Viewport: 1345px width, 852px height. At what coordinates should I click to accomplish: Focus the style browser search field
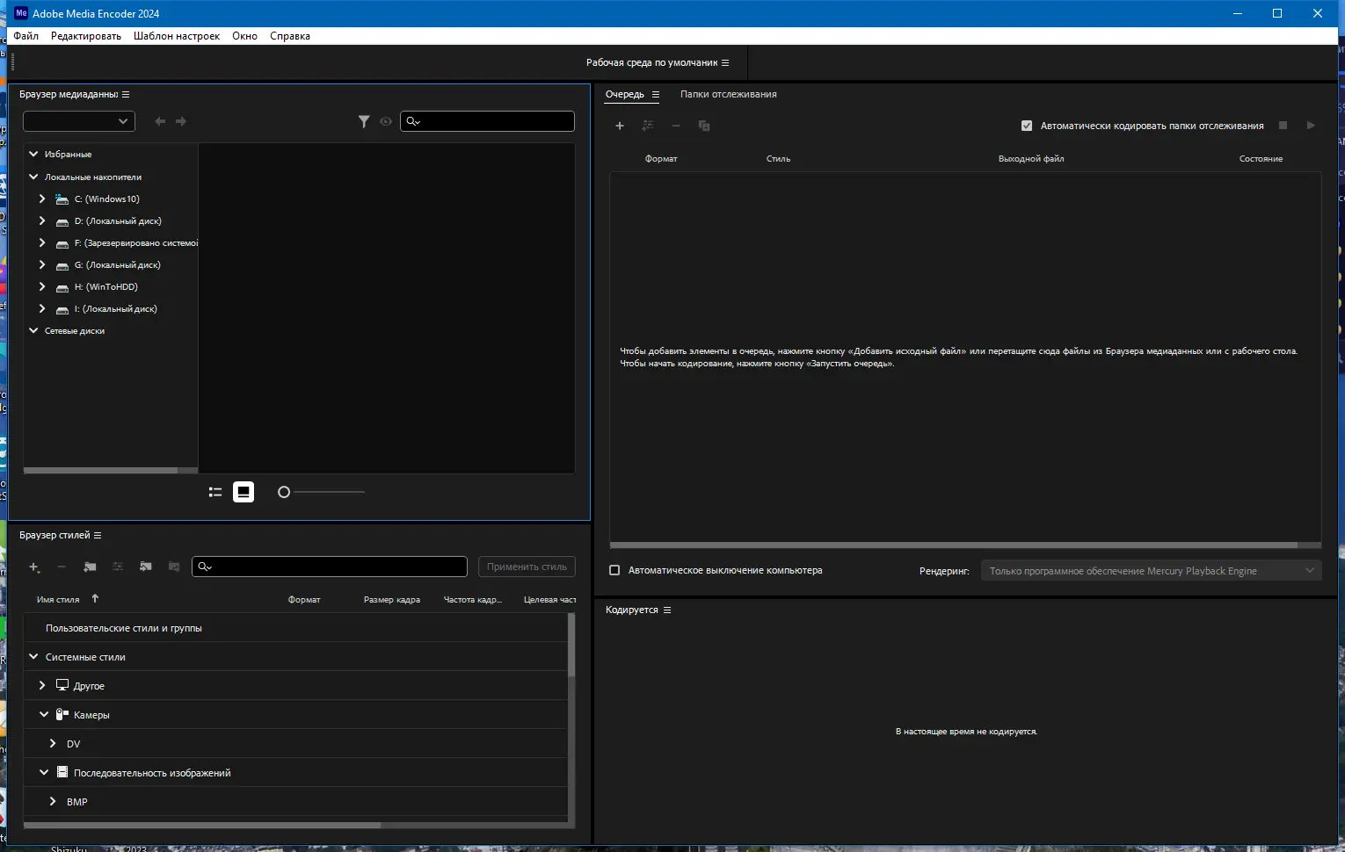(330, 567)
